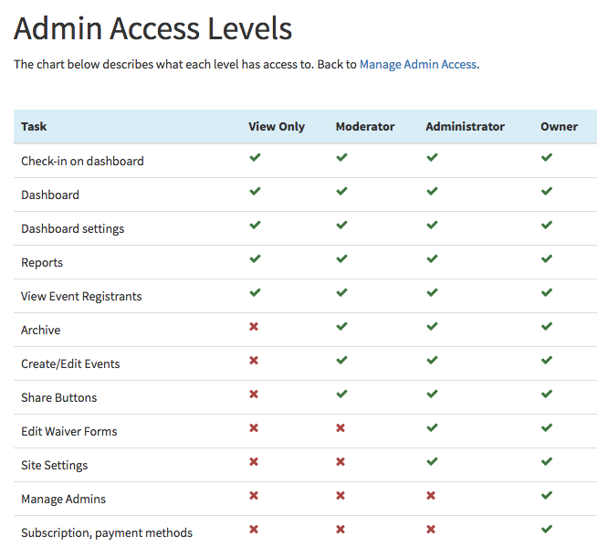Screen dimensions: 608x558
Task: Click the View Only check in the Dashboard row
Action: click(255, 191)
